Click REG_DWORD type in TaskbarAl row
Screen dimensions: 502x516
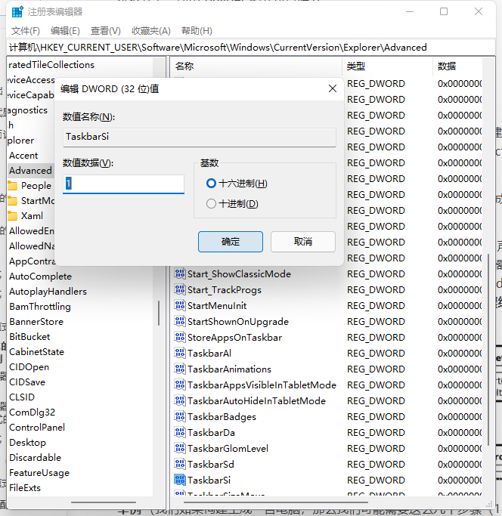click(x=376, y=353)
